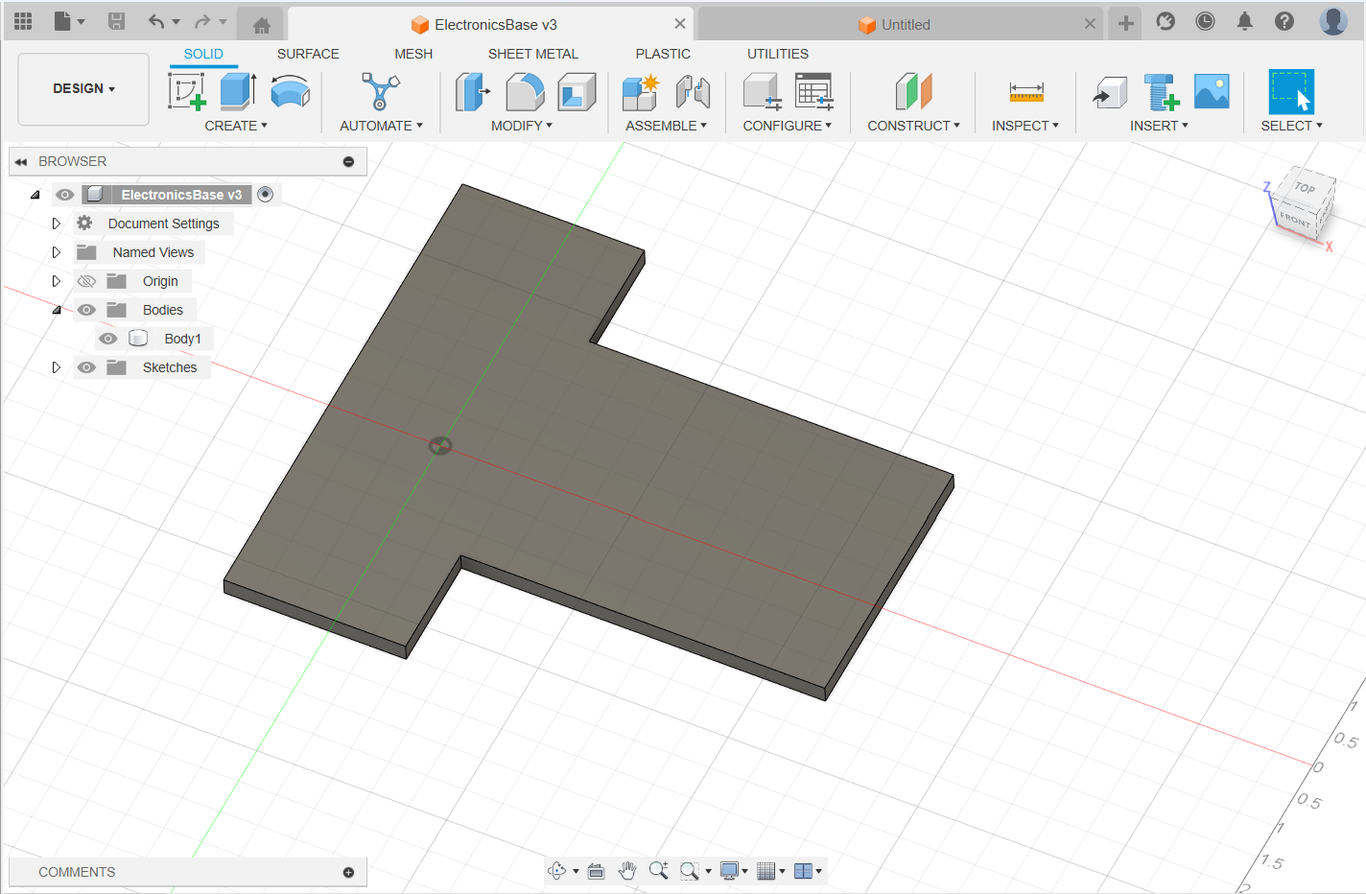This screenshot has width=1366, height=894.
Task: Switch to the SURFACE tab
Action: (x=308, y=54)
